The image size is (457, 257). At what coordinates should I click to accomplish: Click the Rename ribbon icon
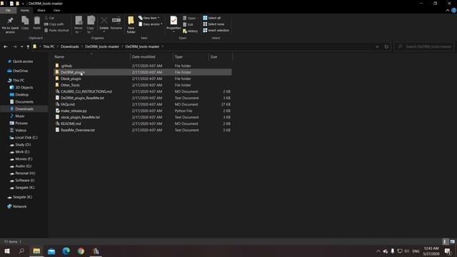(x=116, y=24)
